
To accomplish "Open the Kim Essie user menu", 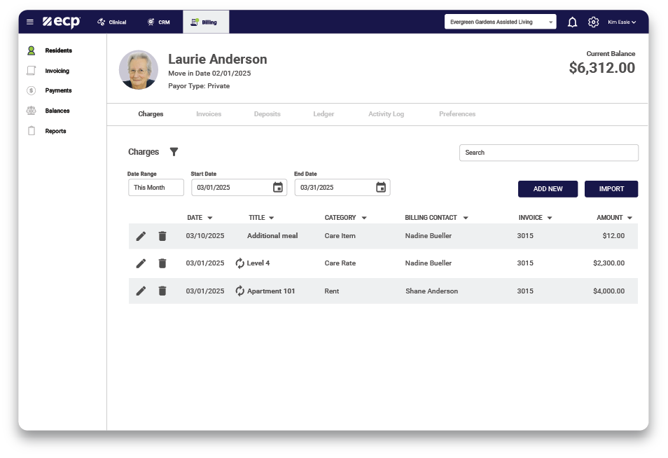I will click(x=621, y=22).
